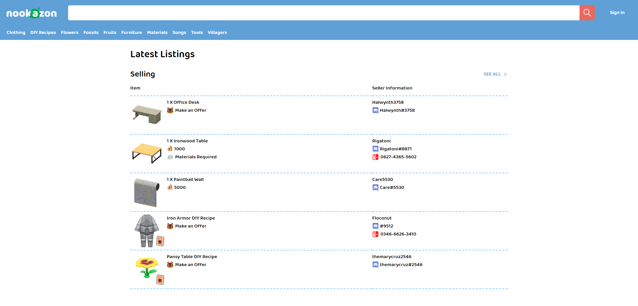
Task: Open the Clothing category
Action: (16, 33)
